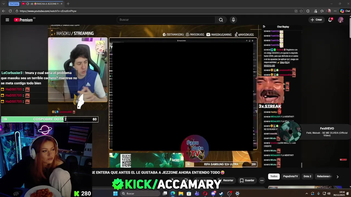
Task: Click the PapuDotaTV channel watermark on video
Action: [195, 149]
